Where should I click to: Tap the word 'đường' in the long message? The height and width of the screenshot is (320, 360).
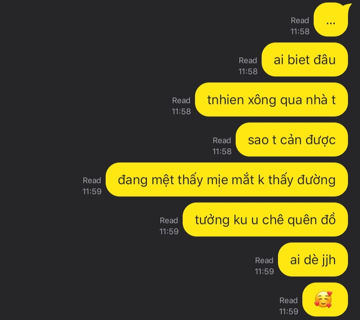(316, 180)
